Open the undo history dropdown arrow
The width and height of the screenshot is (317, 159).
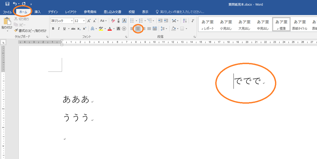click(x=19, y=4)
